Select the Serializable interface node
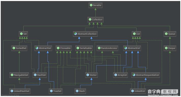The height and width of the screenshot is (97, 181). point(84,48)
